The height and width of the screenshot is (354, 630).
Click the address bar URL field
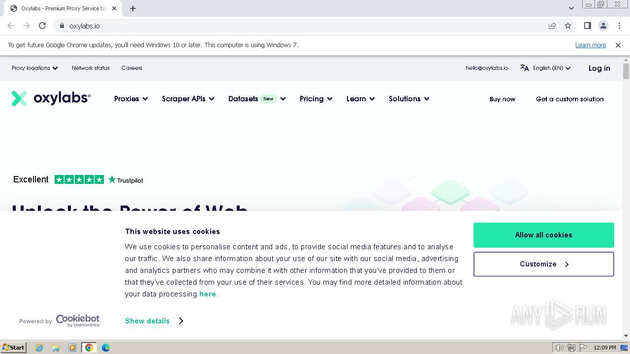click(305, 26)
